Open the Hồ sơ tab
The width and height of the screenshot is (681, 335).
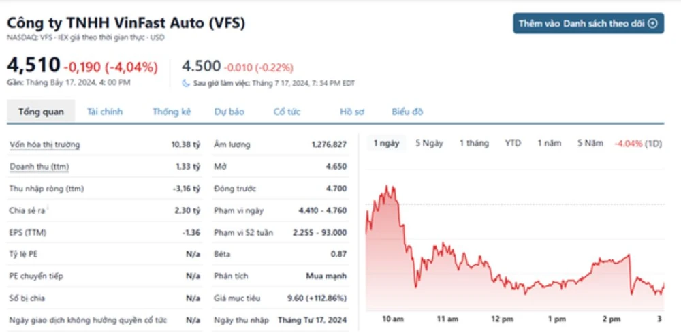[x=352, y=112]
